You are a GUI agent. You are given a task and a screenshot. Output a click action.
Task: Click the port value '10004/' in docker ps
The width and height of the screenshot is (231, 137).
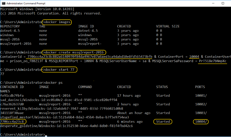(201, 122)
